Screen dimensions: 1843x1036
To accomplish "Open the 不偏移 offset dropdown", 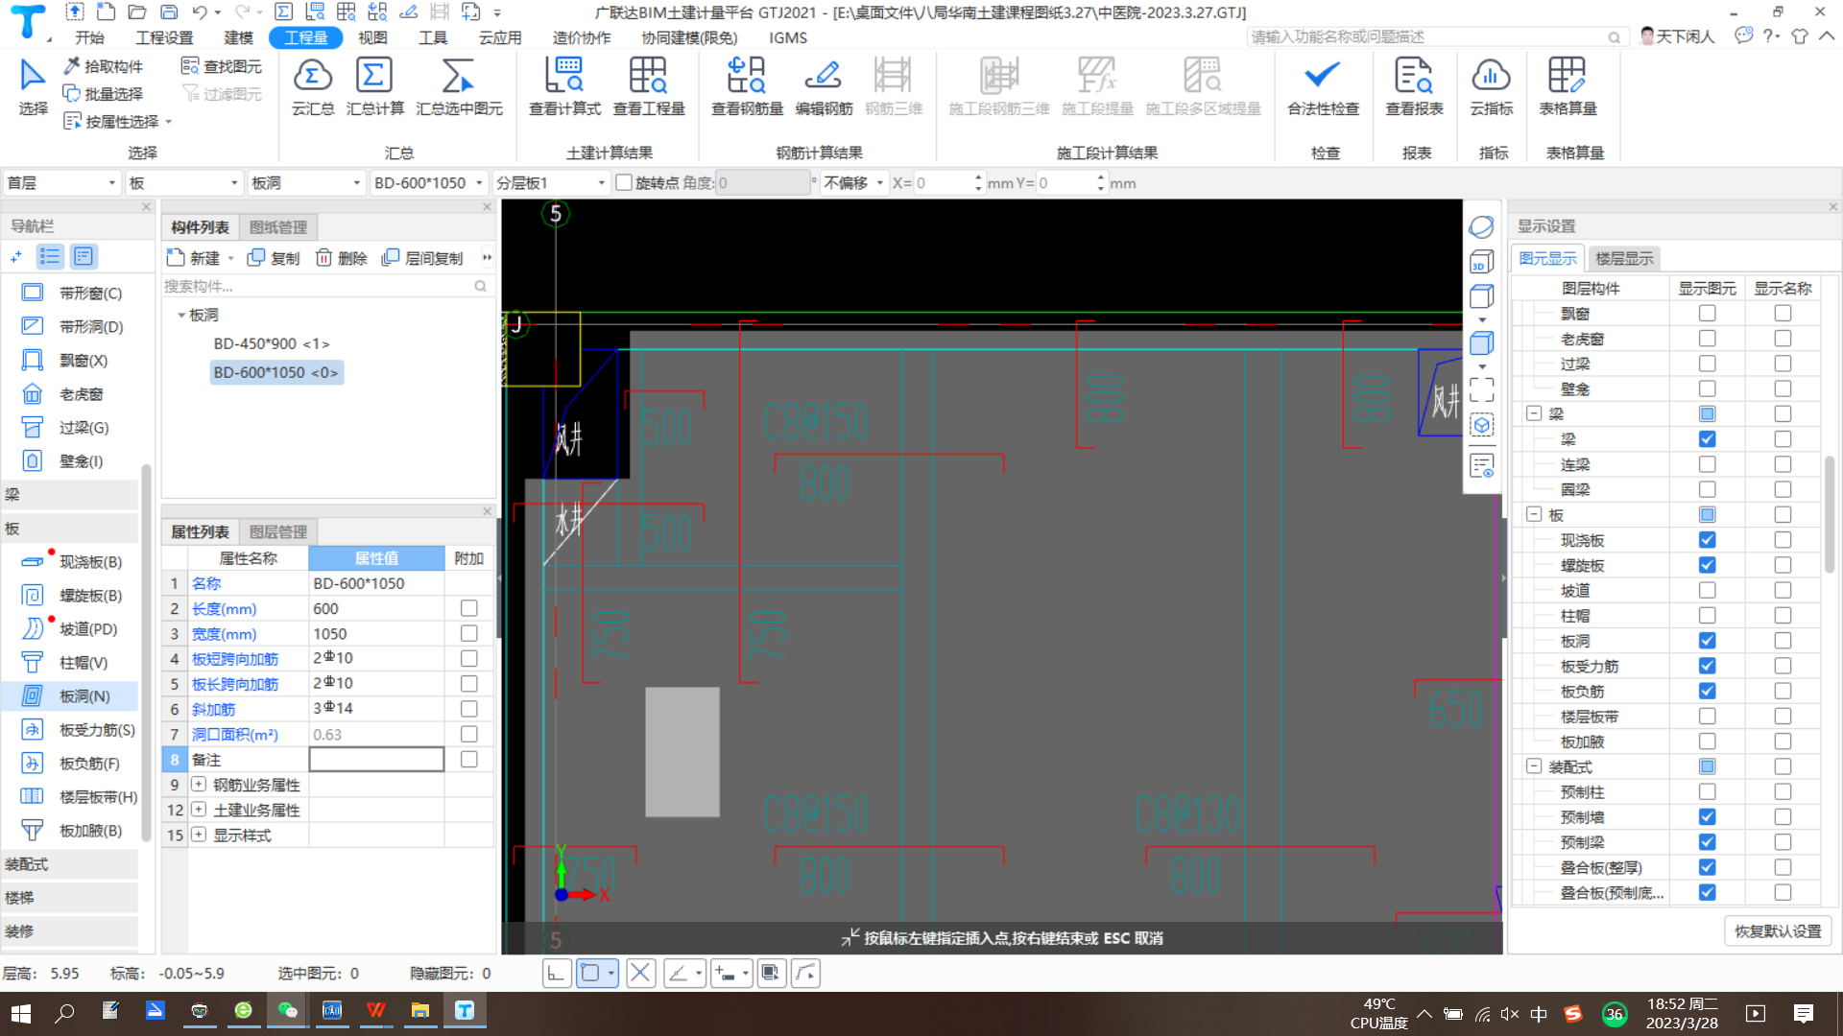I will click(853, 182).
